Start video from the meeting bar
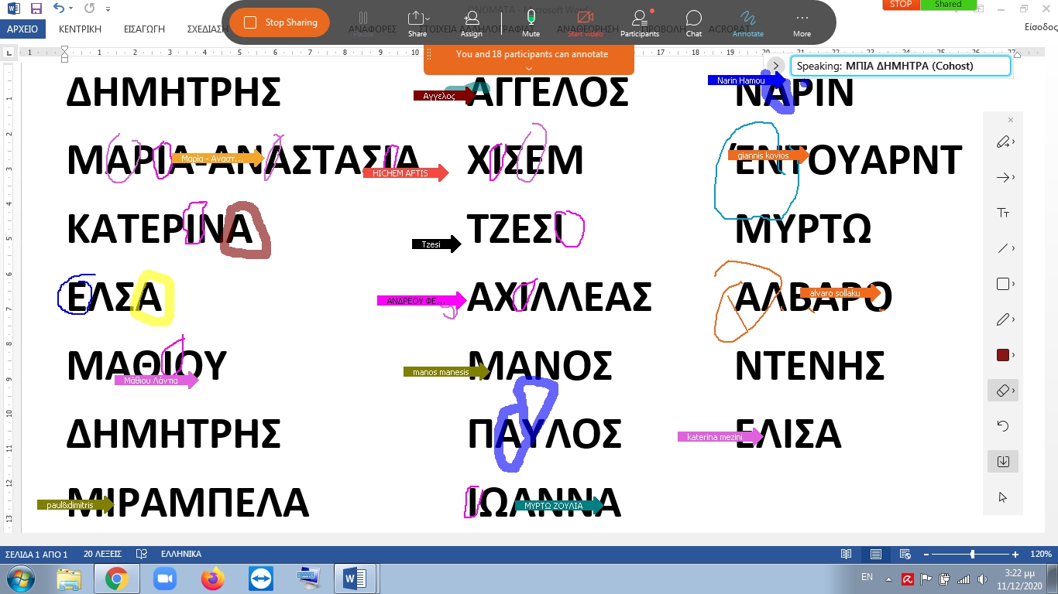This screenshot has width=1058, height=594. click(x=585, y=22)
